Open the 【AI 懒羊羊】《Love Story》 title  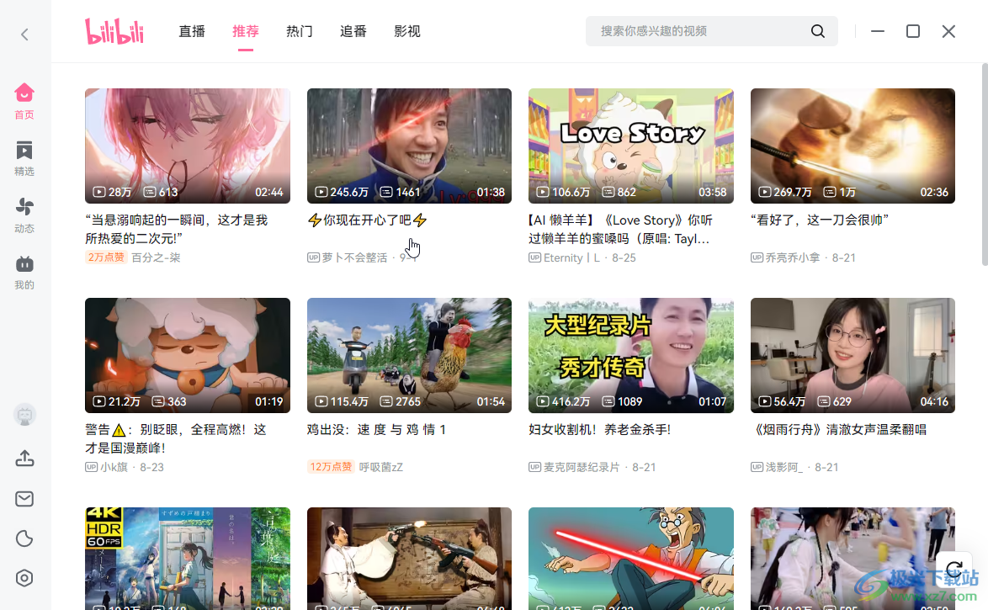pyautogui.click(x=620, y=229)
